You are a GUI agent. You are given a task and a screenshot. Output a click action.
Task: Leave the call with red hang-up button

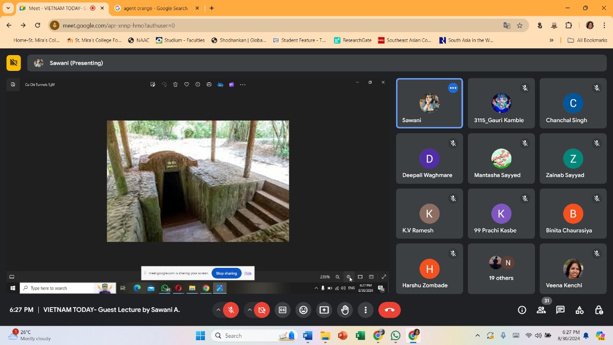click(389, 310)
